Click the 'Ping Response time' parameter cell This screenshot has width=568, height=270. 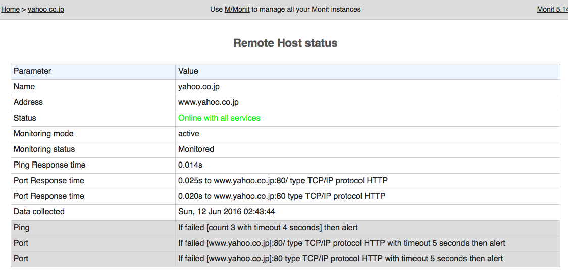tap(93, 165)
